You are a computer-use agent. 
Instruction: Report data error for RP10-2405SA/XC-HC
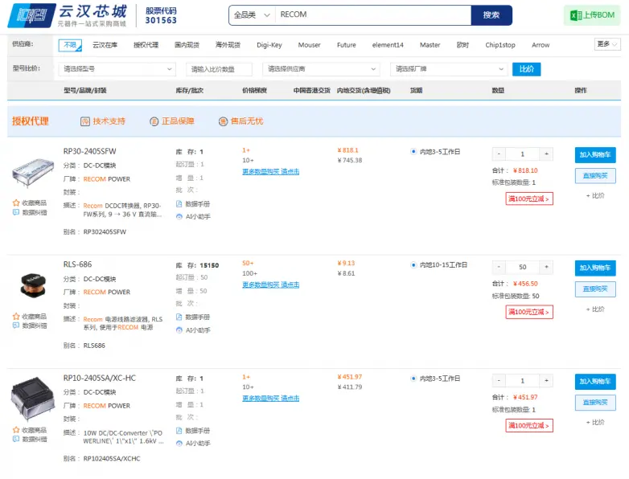(x=16, y=439)
